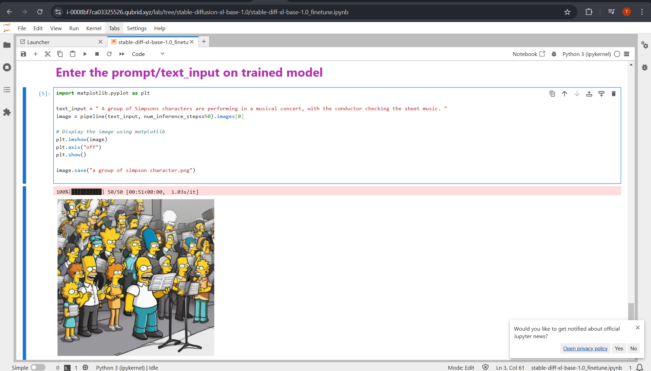Screen dimensions: 651x371
Task: Dismiss the Jupyter news notification popup
Action: 638,328
